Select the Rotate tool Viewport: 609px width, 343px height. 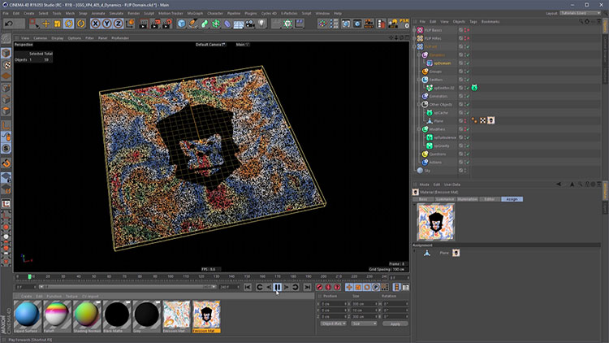coord(69,24)
